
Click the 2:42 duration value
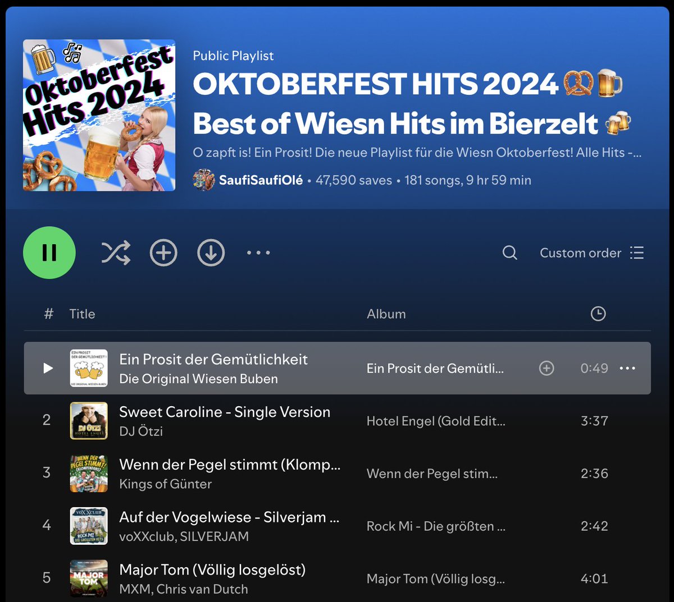click(x=594, y=526)
